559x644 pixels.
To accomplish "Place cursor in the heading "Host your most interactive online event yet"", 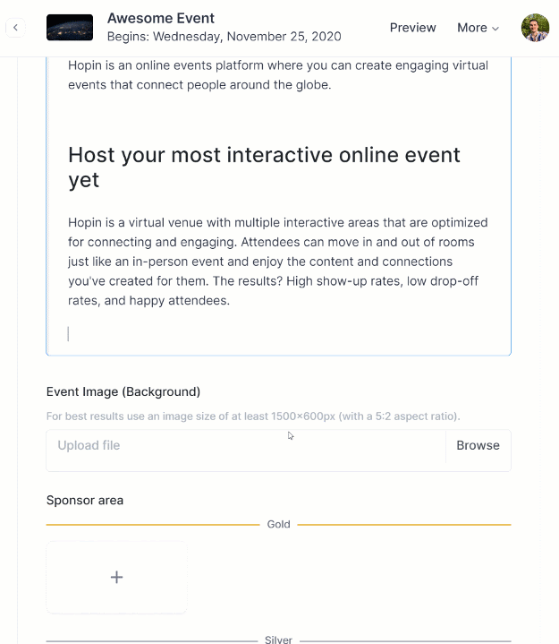I will point(264,167).
